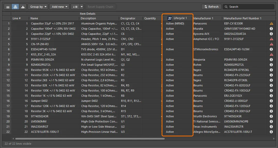Viewport: 278px width, 148px height.
Task: Click the Z2 icon in Lifecycle header
Action: (x=170, y=18)
